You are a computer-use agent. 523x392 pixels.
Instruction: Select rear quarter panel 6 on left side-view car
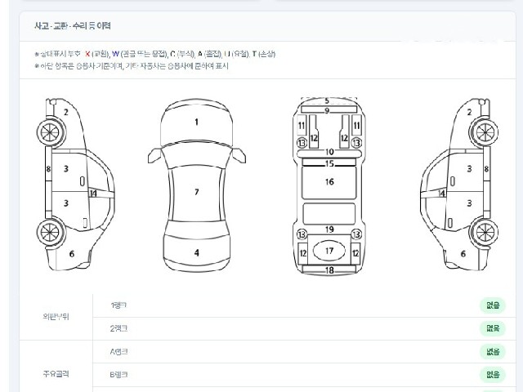click(x=72, y=254)
